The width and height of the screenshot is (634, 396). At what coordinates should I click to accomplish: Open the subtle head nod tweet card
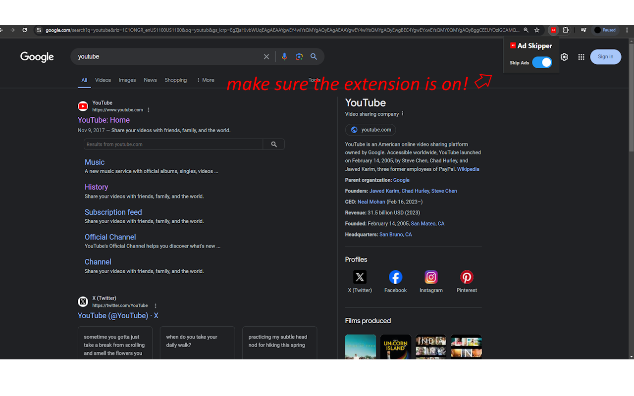pos(279,343)
